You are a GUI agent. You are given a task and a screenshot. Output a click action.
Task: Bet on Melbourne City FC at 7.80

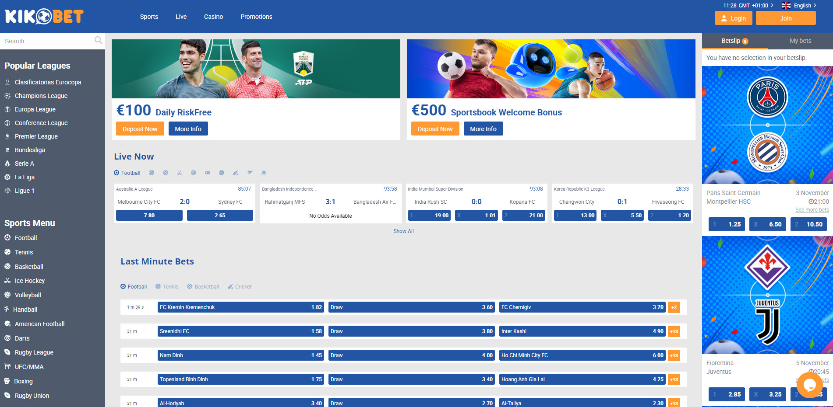pyautogui.click(x=149, y=216)
